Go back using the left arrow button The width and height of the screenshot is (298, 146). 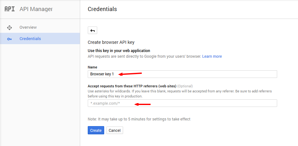92,30
